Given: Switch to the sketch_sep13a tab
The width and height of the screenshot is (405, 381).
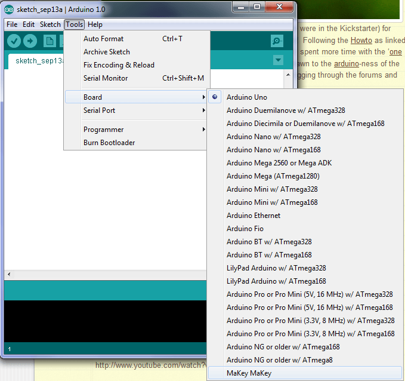Looking at the screenshot, I should (x=35, y=61).
